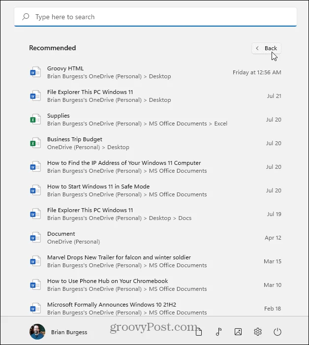Click the Excel icon beside Business Trip Budget

(35, 143)
